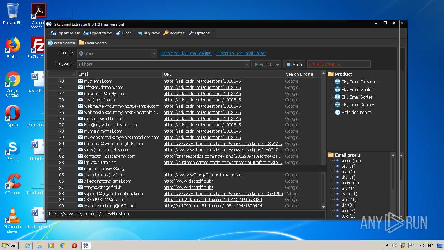Screen dimensions: 444x250
Task: Click Google Chrome desktop icon
Action: (x=12, y=84)
